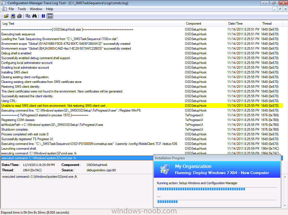
Task: Select the "Debug shell is enabled" row
Action: coord(142,53)
